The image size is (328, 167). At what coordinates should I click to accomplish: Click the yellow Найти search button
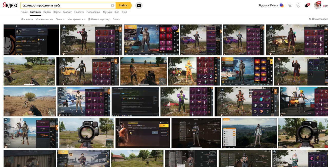click(x=124, y=5)
